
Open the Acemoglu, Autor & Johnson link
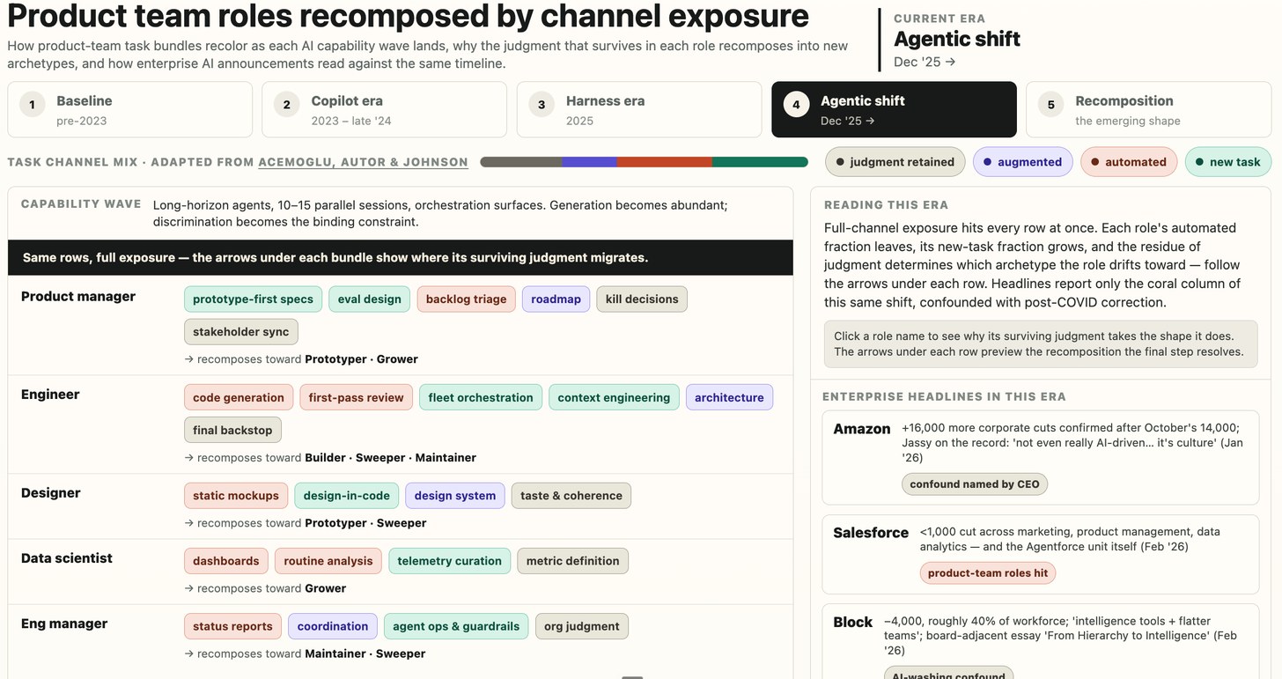(363, 162)
